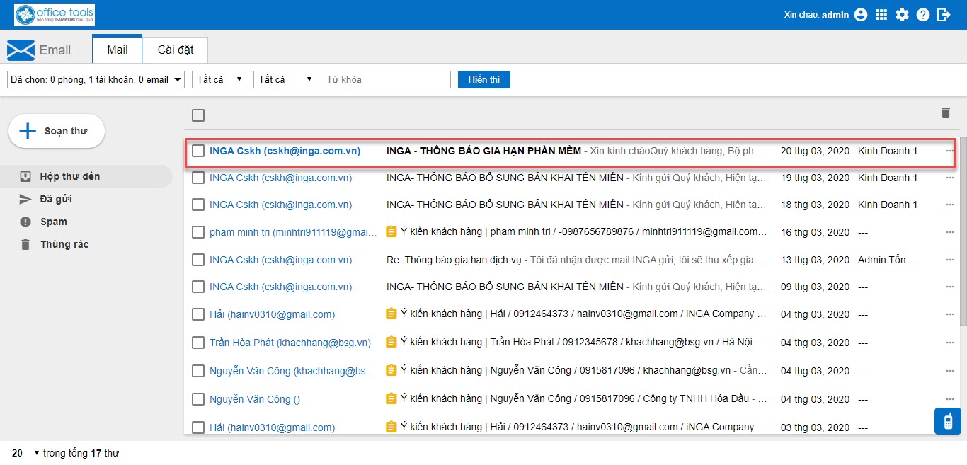Switch to the Mail tab
This screenshot has width=967, height=465.
coord(118,50)
